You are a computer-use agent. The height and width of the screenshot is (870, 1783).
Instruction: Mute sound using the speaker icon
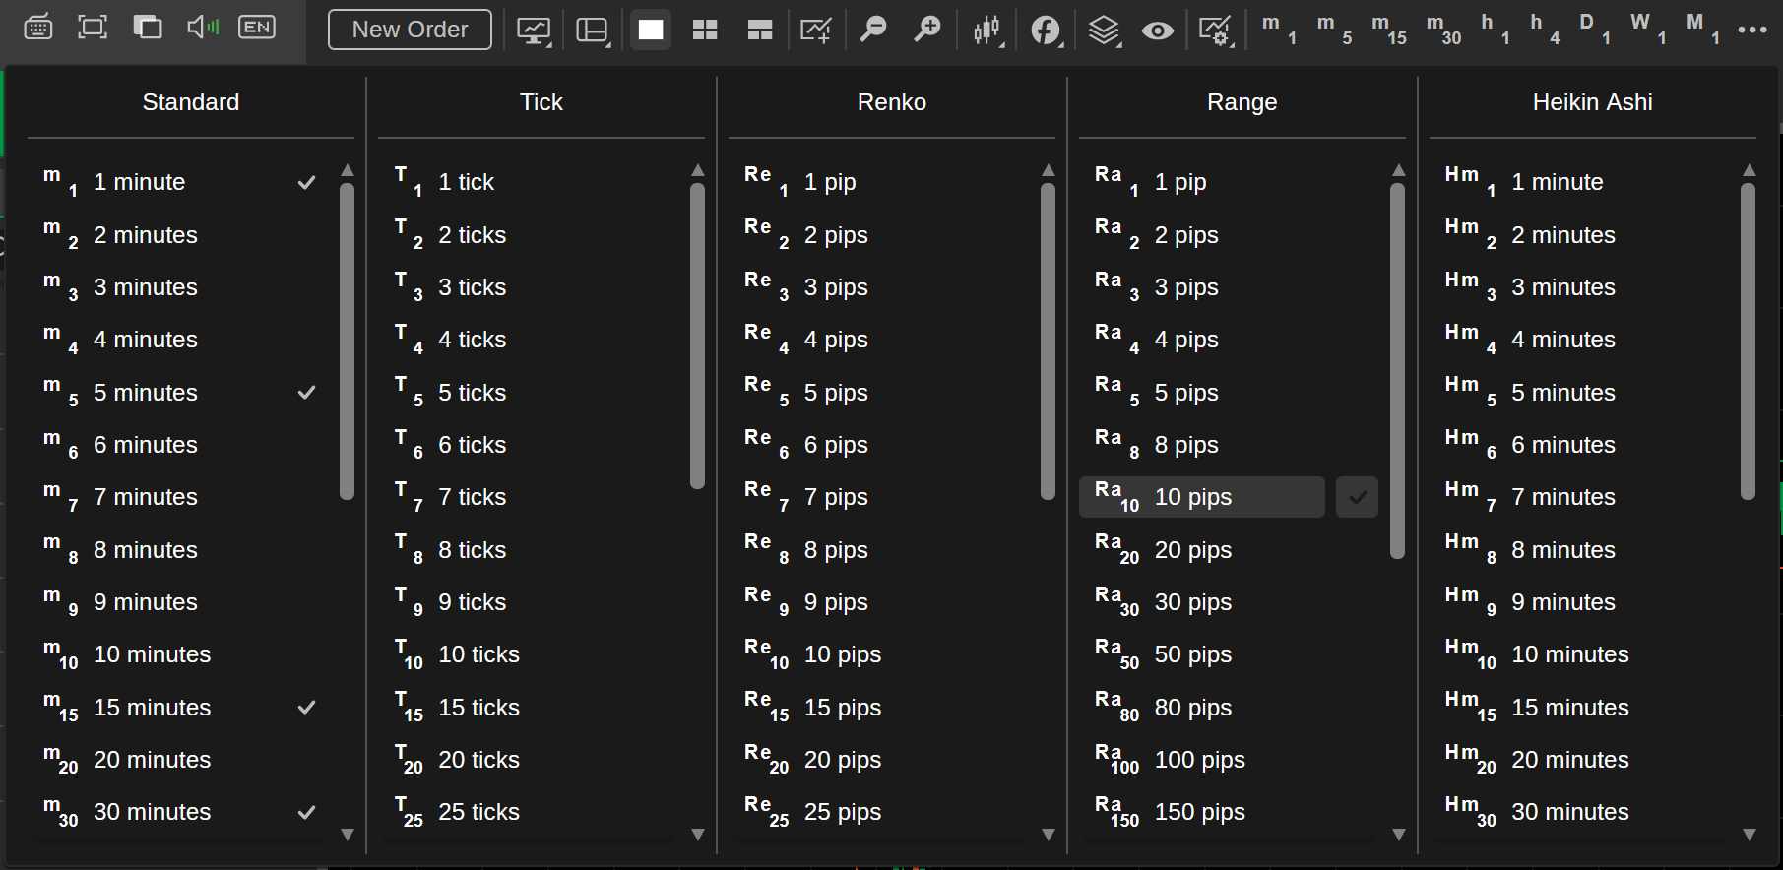[203, 28]
